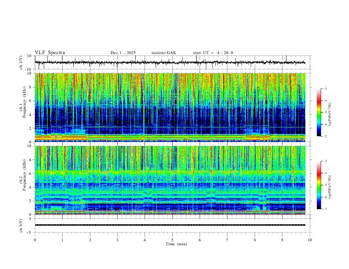Click the log(PSD) label beside ch.2 colorbar

coord(330,187)
